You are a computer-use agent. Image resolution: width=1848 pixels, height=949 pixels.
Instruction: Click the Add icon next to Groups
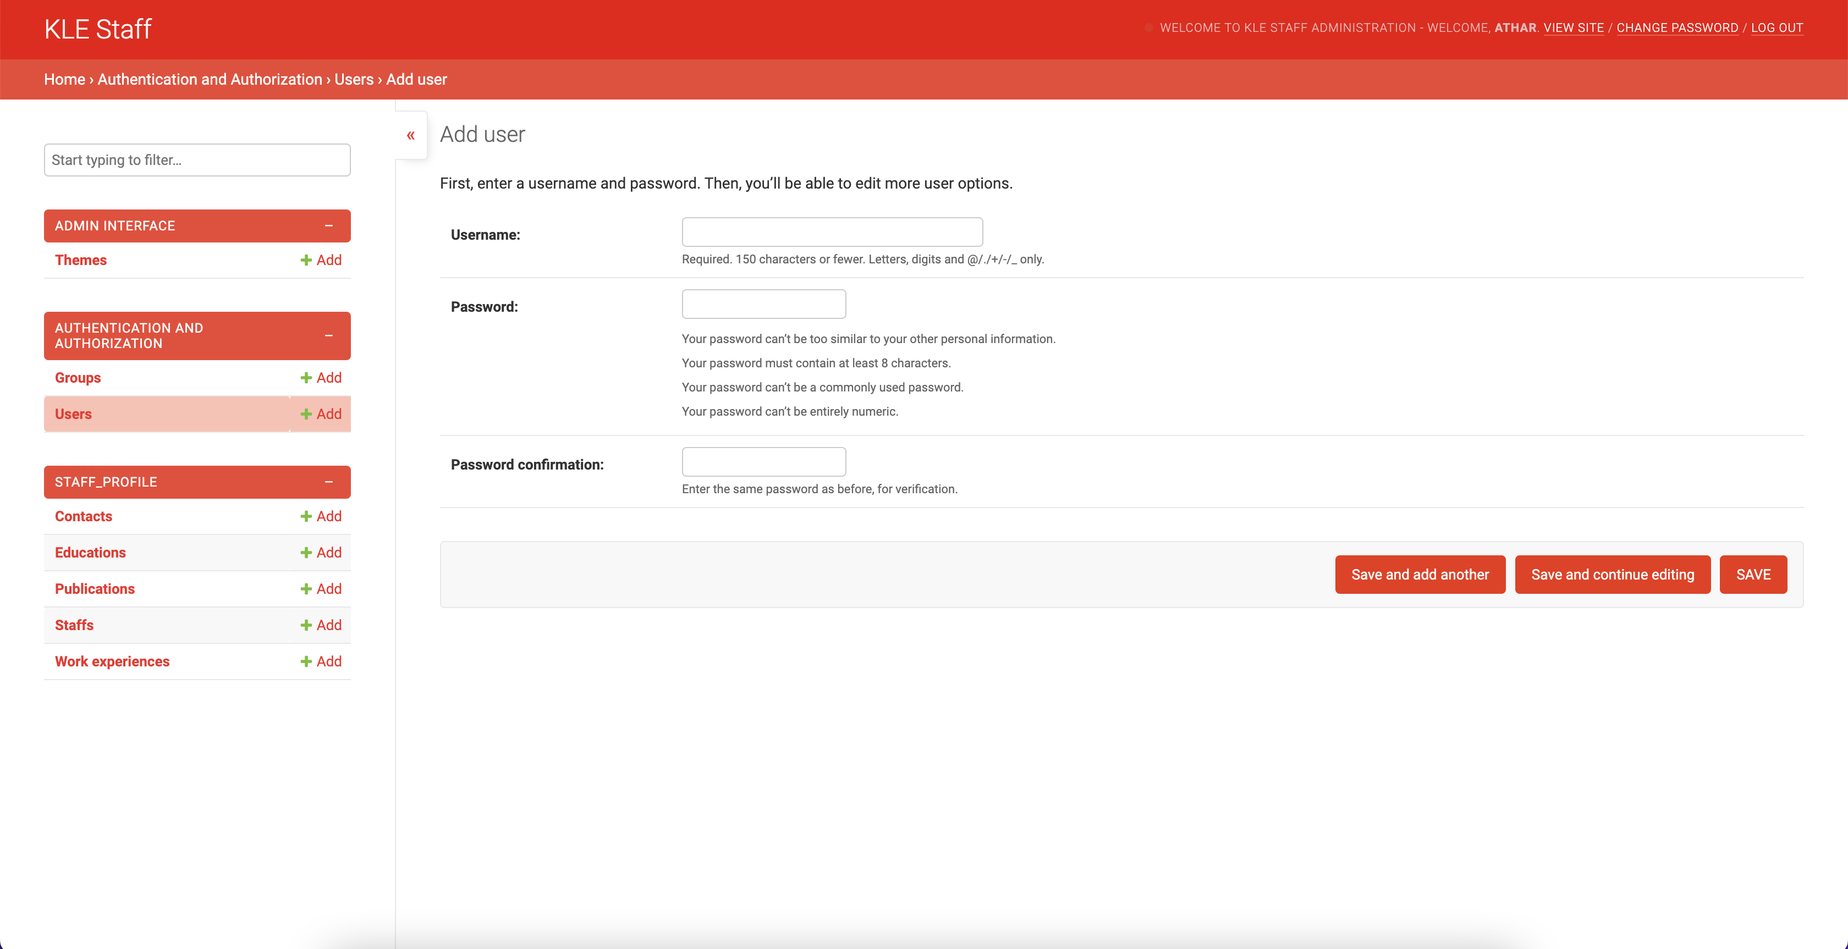(320, 377)
